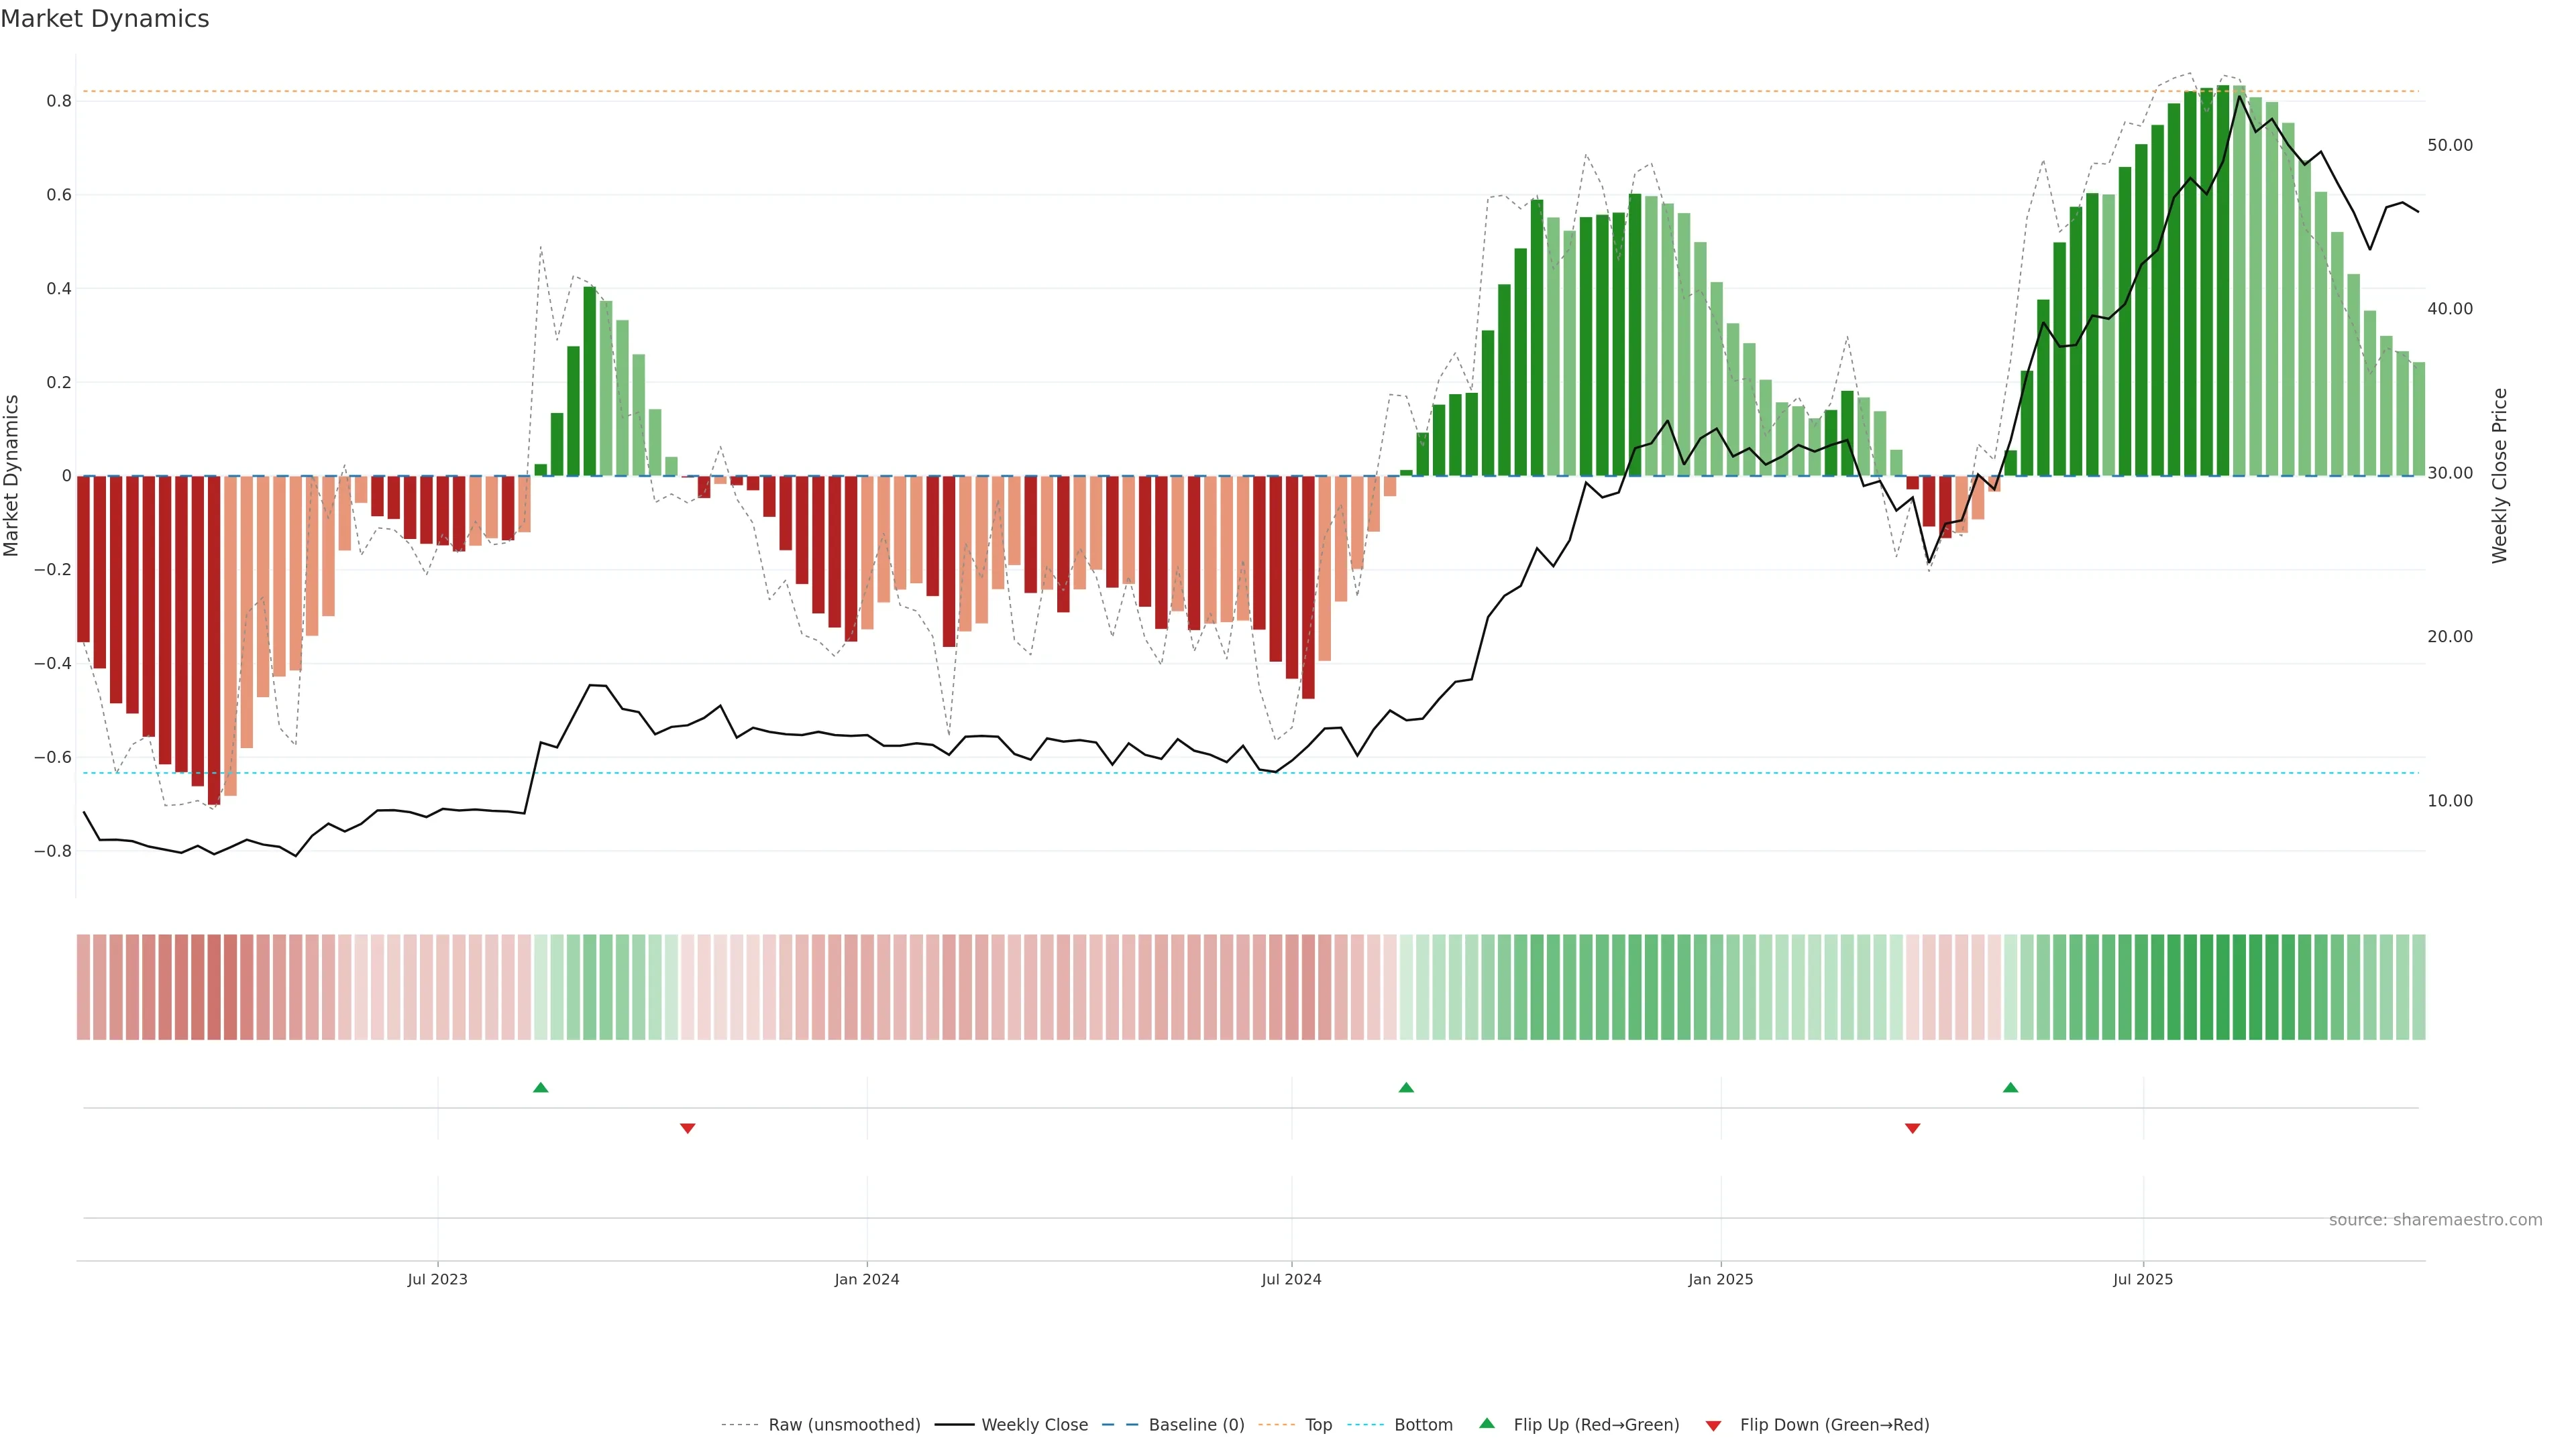Toggle the Bottom legend entry
This screenshot has width=2576, height=1448.
tap(1422, 1425)
